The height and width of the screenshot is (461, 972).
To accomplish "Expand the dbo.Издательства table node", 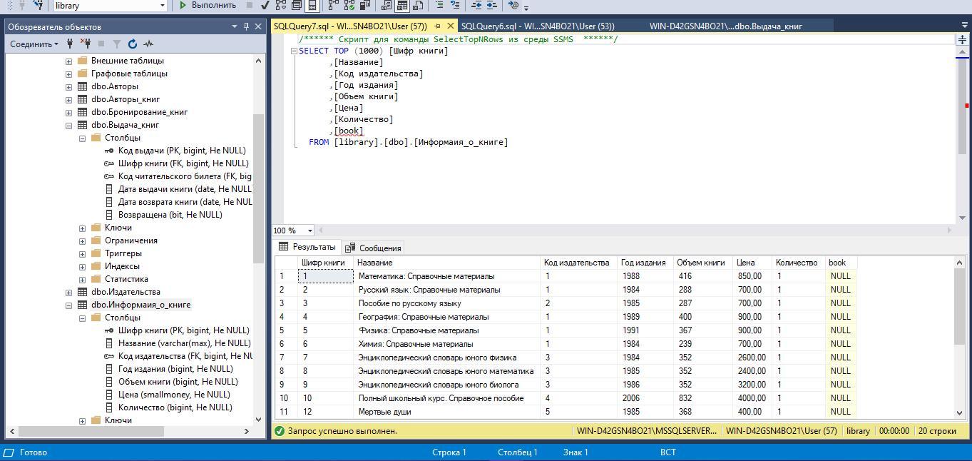I will pos(69,292).
